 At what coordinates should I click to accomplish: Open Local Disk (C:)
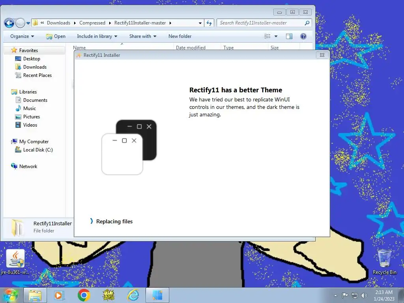click(x=38, y=150)
